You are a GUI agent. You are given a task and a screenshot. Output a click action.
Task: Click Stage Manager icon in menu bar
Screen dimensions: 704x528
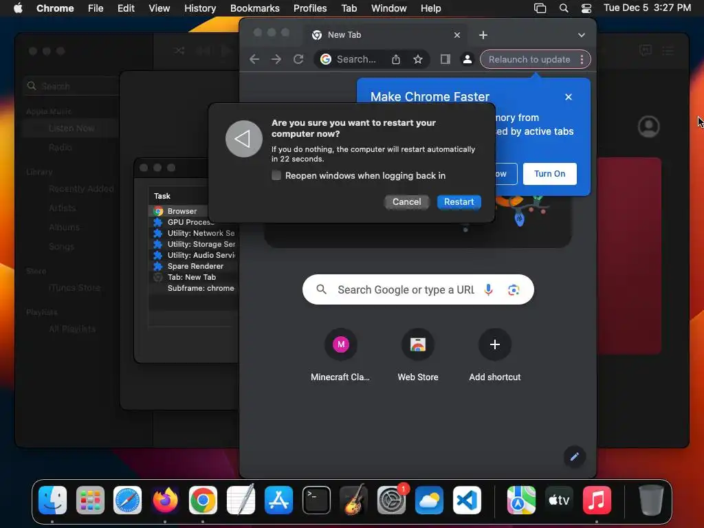click(540, 8)
